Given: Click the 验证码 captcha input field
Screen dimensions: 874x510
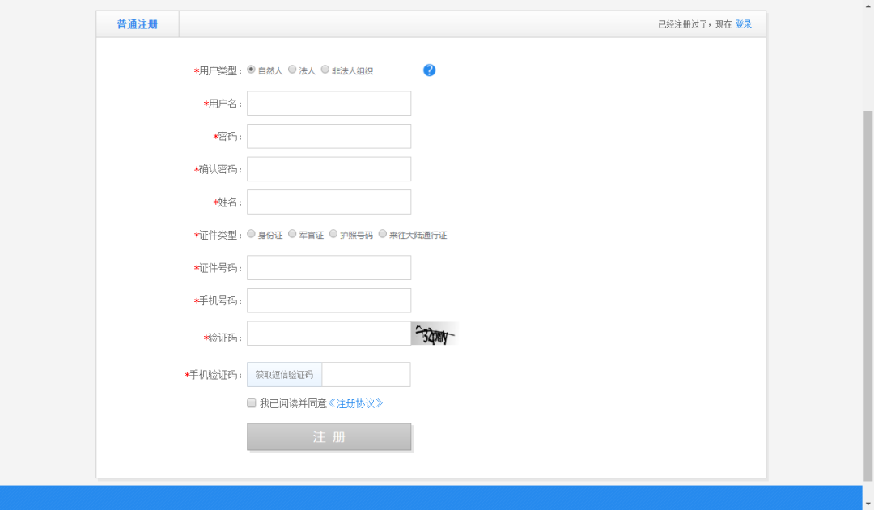Looking at the screenshot, I should coord(329,333).
